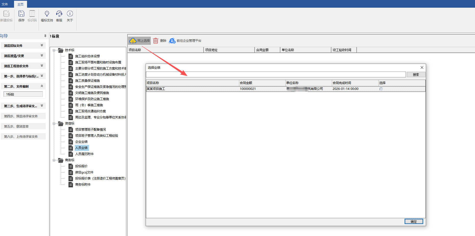Click the 福标支持 lightbulb icon

point(47,14)
